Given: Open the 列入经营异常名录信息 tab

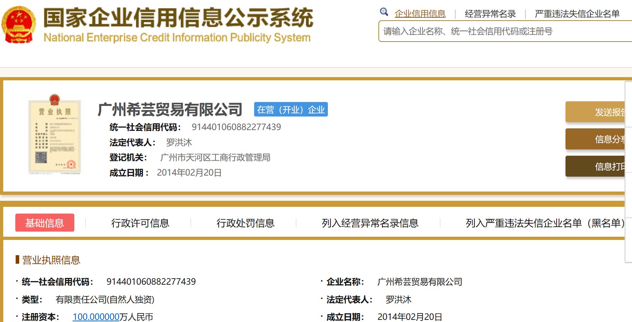Looking at the screenshot, I should click(370, 223).
